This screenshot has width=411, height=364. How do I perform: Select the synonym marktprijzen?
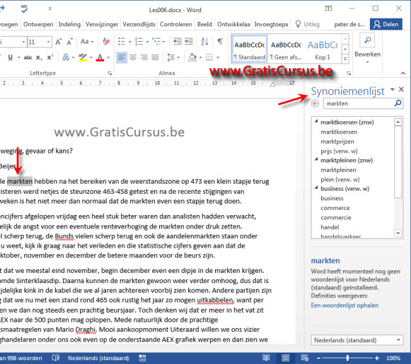pos(337,141)
